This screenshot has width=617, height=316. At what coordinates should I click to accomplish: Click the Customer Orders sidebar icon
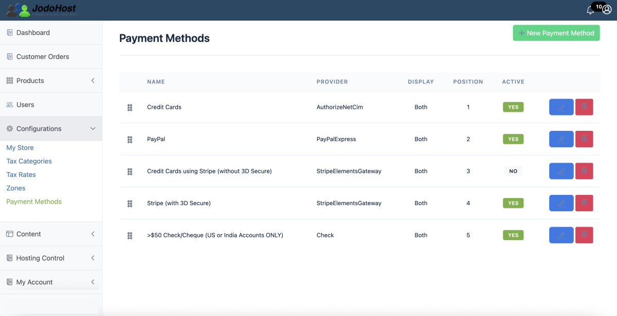(x=9, y=56)
